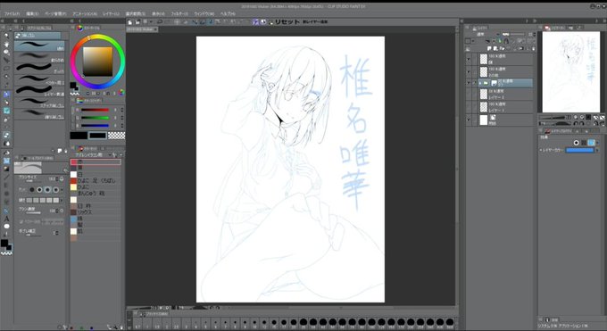
Task: Expand the selected layer folder
Action: (x=480, y=83)
